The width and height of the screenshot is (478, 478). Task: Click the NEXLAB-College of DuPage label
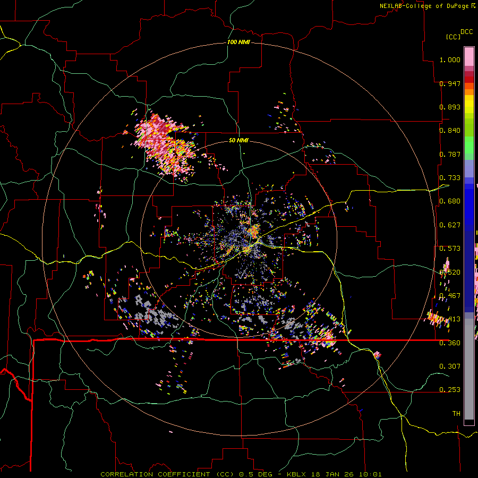tap(424, 6)
